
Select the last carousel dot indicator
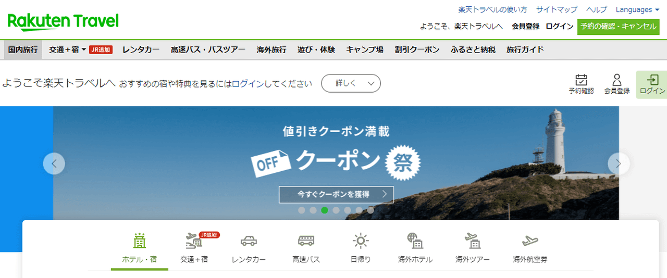(x=370, y=210)
